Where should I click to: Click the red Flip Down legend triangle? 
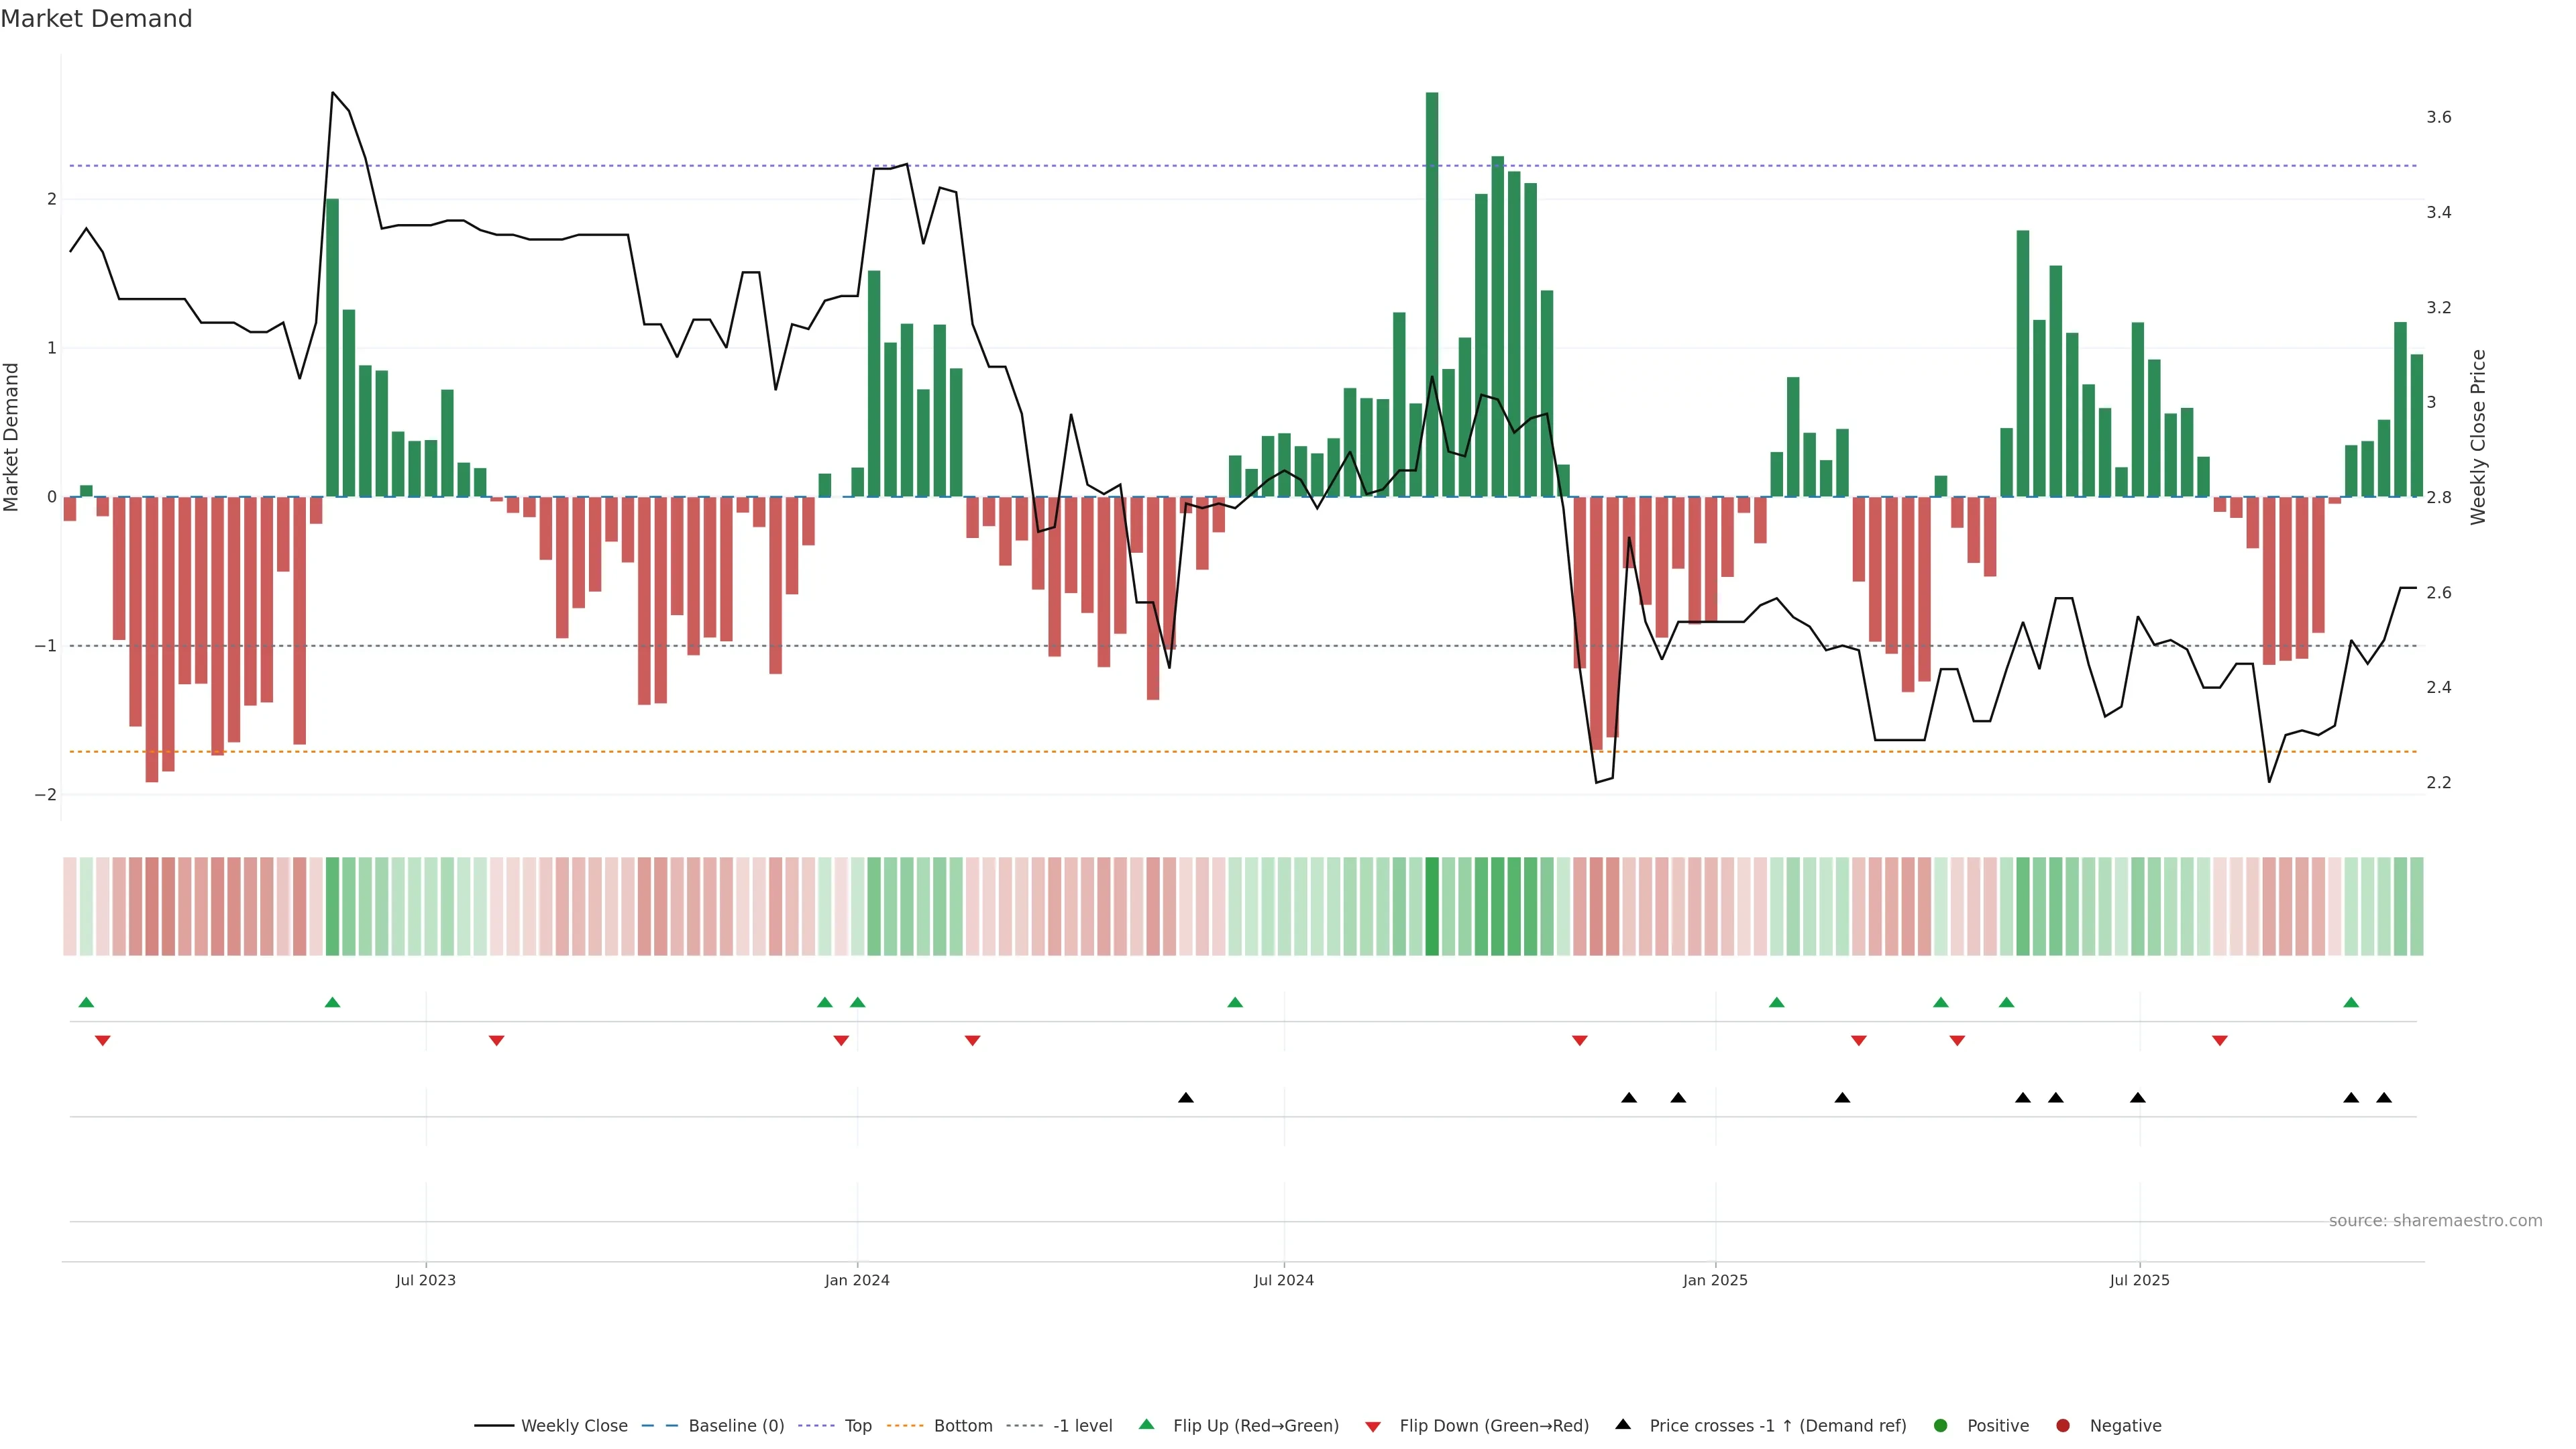coord(1373,1426)
